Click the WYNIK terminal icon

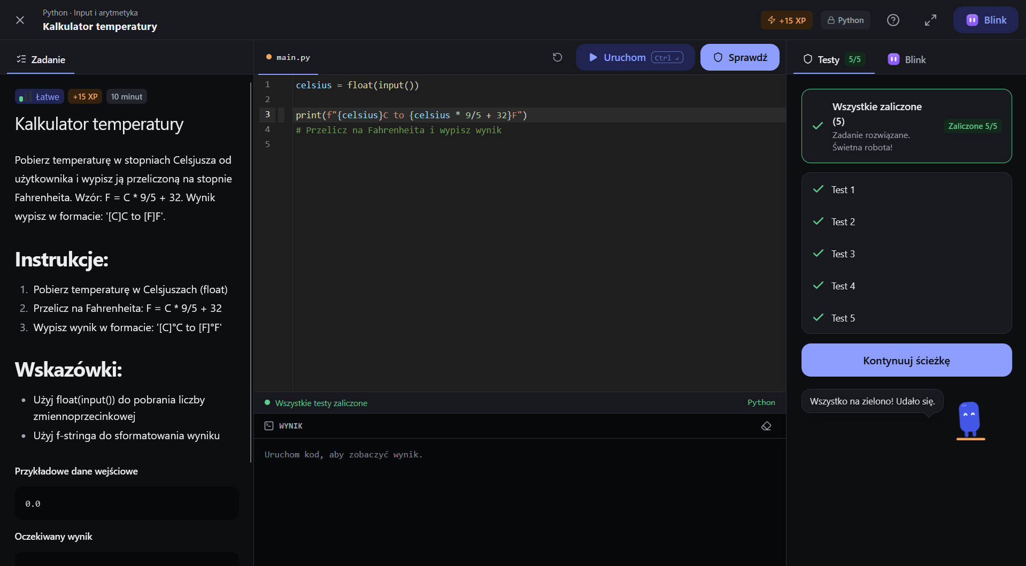(269, 426)
